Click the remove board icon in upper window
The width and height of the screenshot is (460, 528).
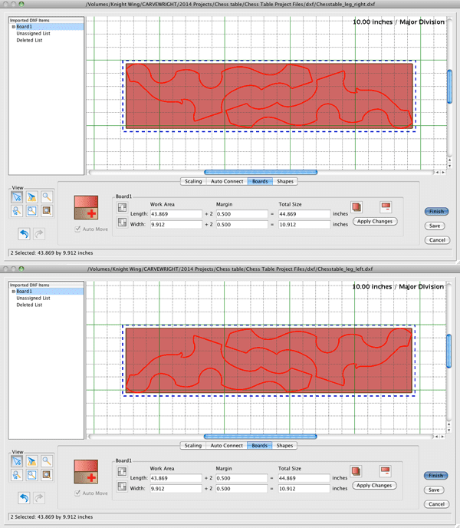pyautogui.click(x=386, y=207)
